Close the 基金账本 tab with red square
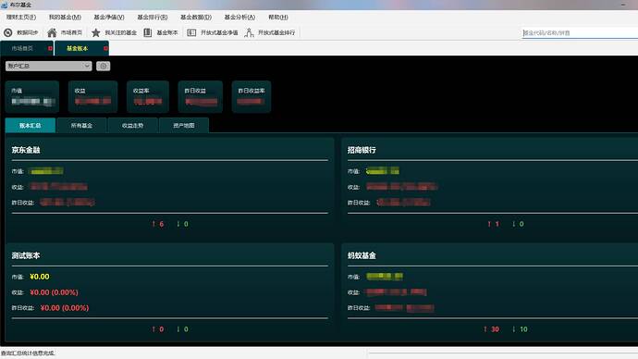 pos(105,48)
